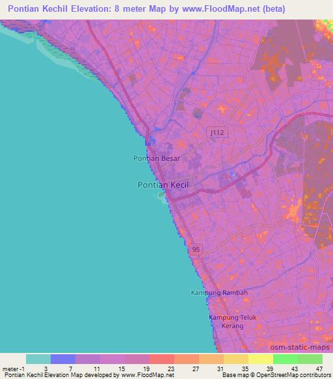Click the osm-static-maps watermark text
Screen dimensions: 333x379
[300, 347]
